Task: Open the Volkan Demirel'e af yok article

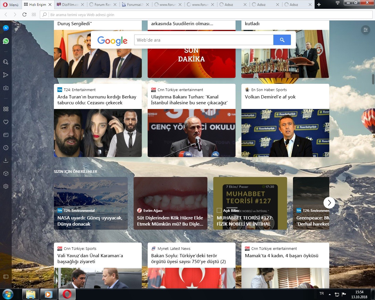Action: tap(270, 97)
